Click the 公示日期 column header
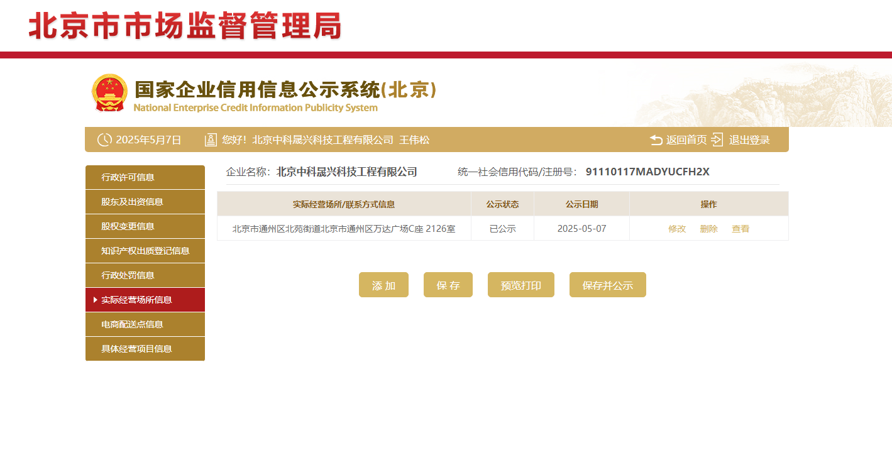 tap(582, 204)
